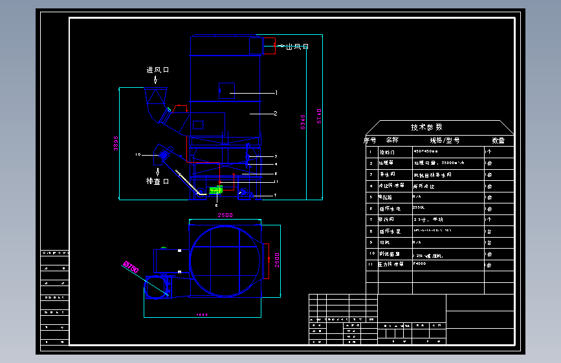Click the 技术参数 table title
Image resolution: width=561 pixels, height=363 pixels.
click(426, 127)
